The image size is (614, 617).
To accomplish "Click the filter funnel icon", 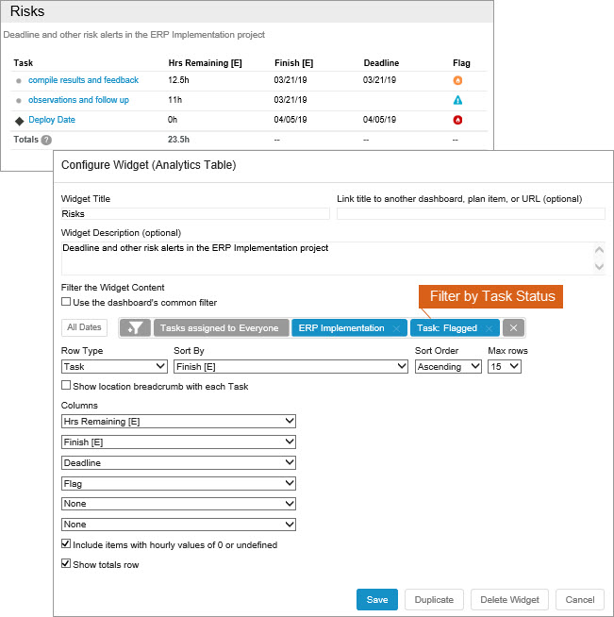I will 136,328.
